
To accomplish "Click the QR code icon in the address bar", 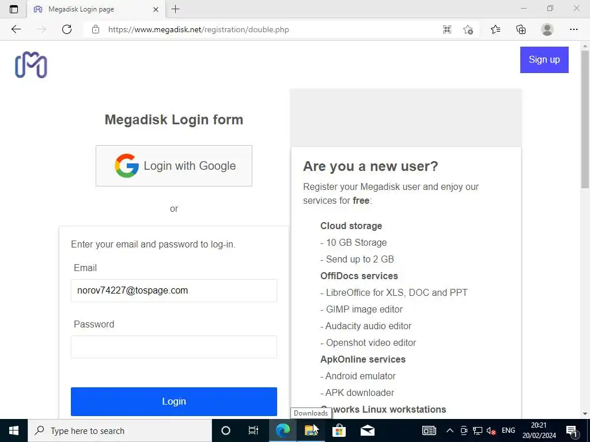I will point(447,29).
